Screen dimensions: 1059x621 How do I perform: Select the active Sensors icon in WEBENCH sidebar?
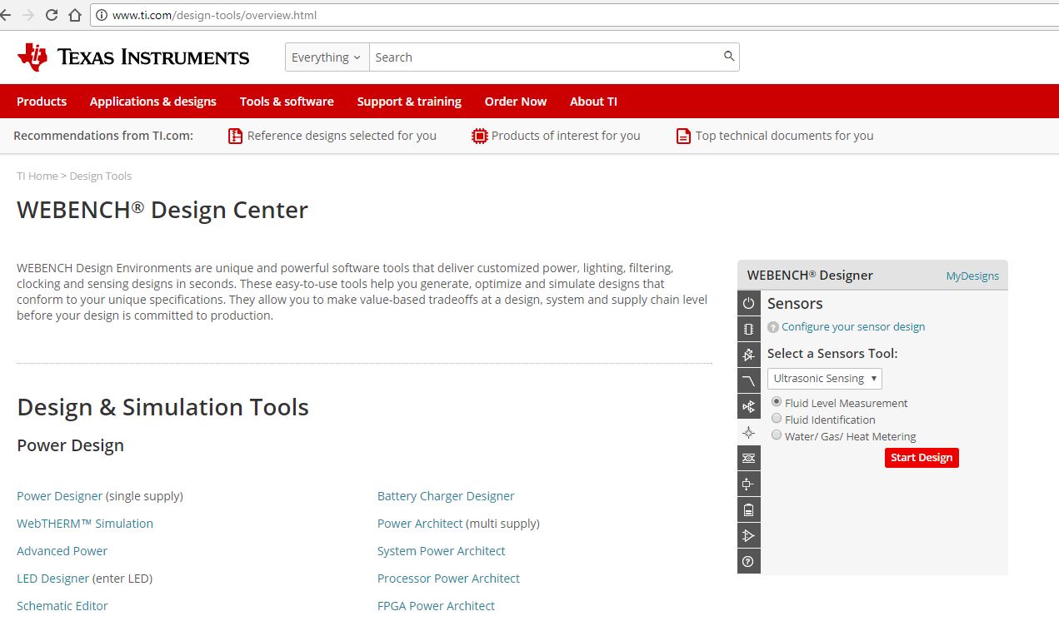[748, 433]
